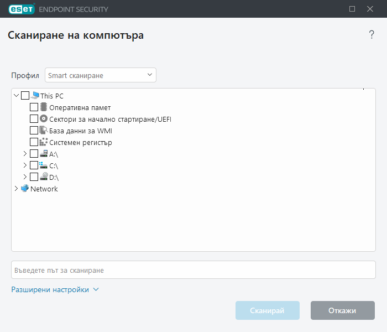Tick the C:\ drive checkbox
This screenshot has height=332, width=387.
click(34, 165)
